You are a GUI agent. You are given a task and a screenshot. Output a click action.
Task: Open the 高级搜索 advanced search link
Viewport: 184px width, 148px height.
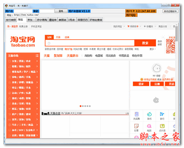[x=160, y=43]
